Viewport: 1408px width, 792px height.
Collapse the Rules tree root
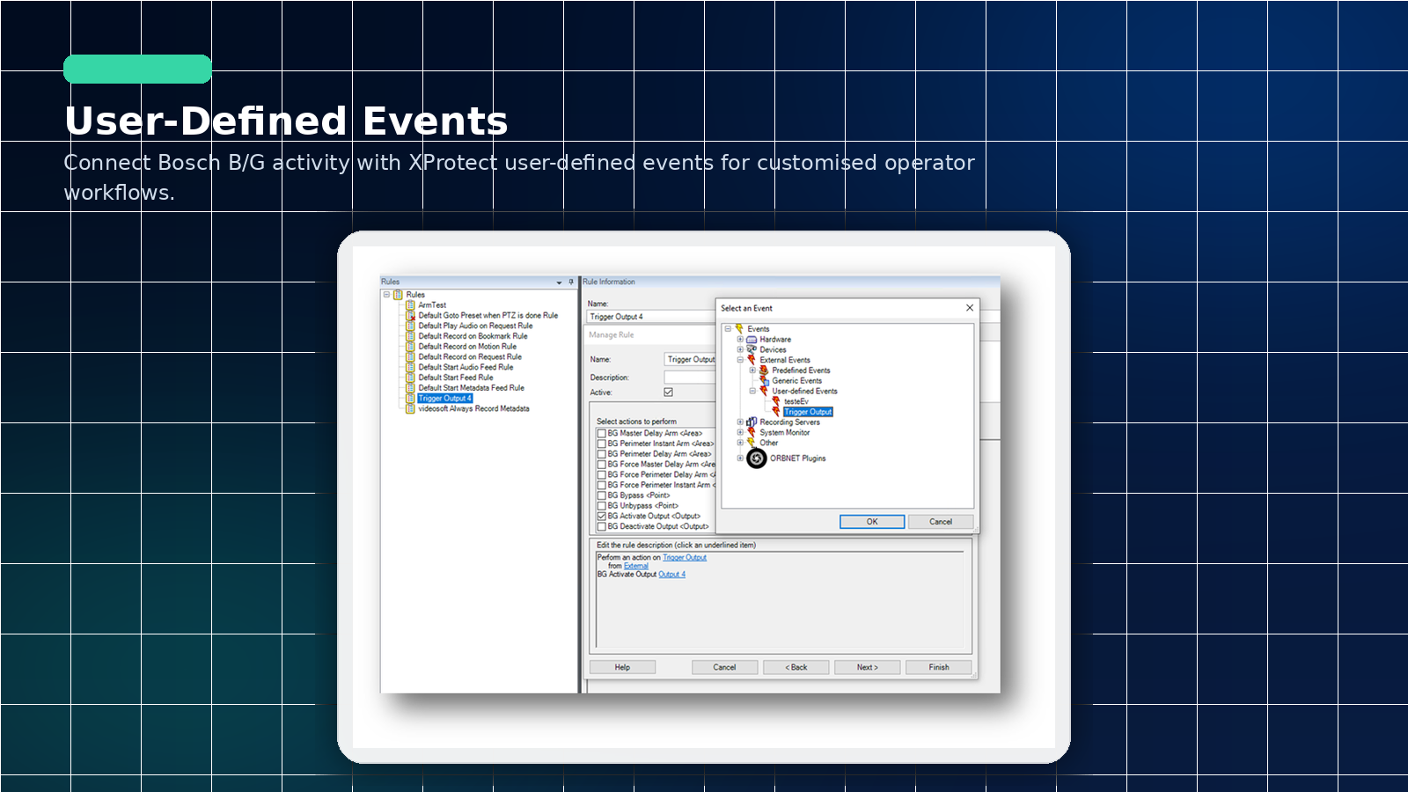pyautogui.click(x=386, y=295)
